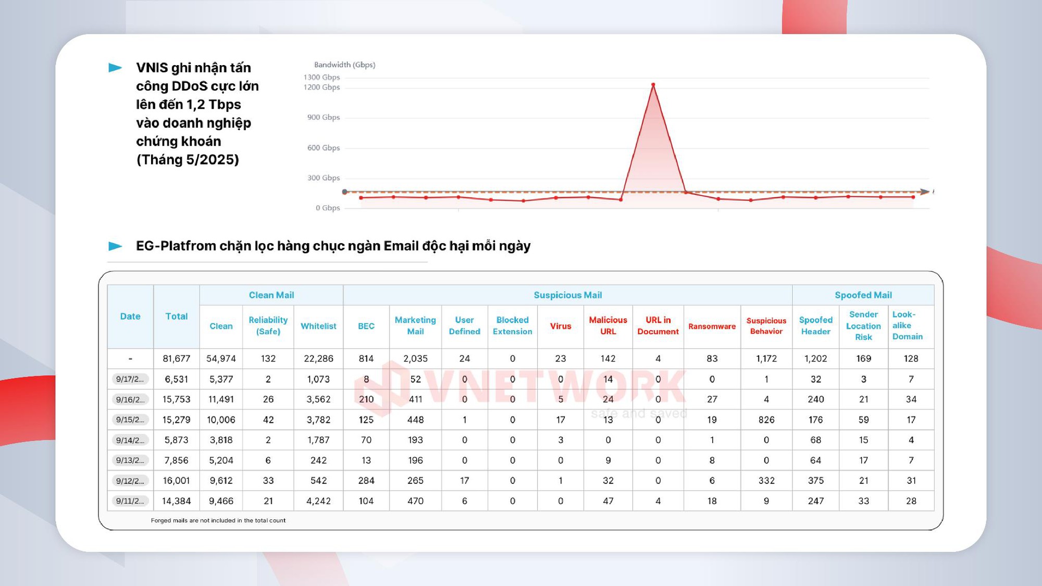This screenshot has height=586, width=1042.
Task: Click the Clean Mail group header
Action: (271, 295)
